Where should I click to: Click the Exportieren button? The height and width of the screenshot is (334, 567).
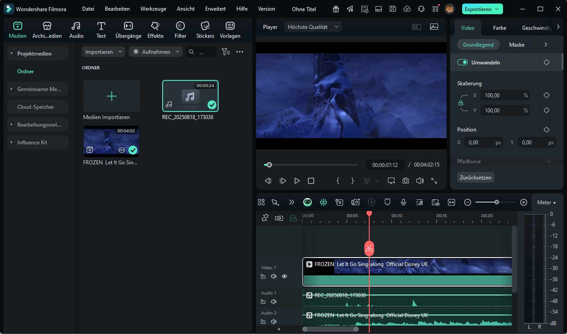click(482, 9)
